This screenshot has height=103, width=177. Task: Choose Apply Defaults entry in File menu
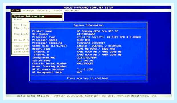21,46
